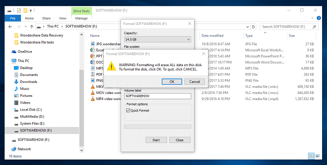
Task: Select the MKV video VLC icon
Action: (x=93, y=87)
